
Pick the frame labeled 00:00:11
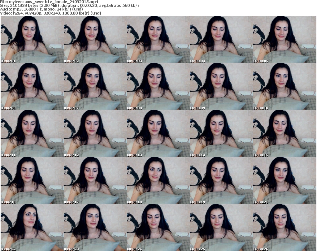click(32, 133)
